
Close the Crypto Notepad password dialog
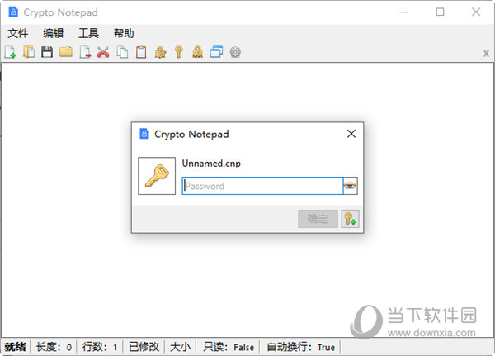351,134
